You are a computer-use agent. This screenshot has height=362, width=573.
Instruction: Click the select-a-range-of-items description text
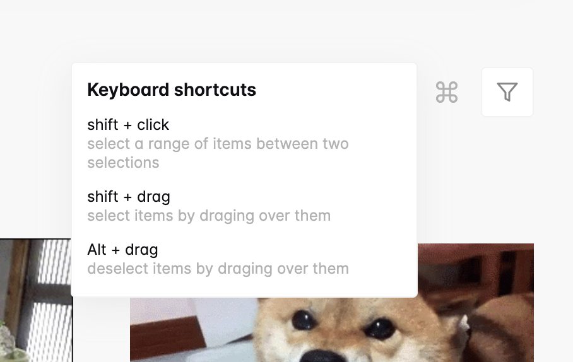tap(218, 153)
